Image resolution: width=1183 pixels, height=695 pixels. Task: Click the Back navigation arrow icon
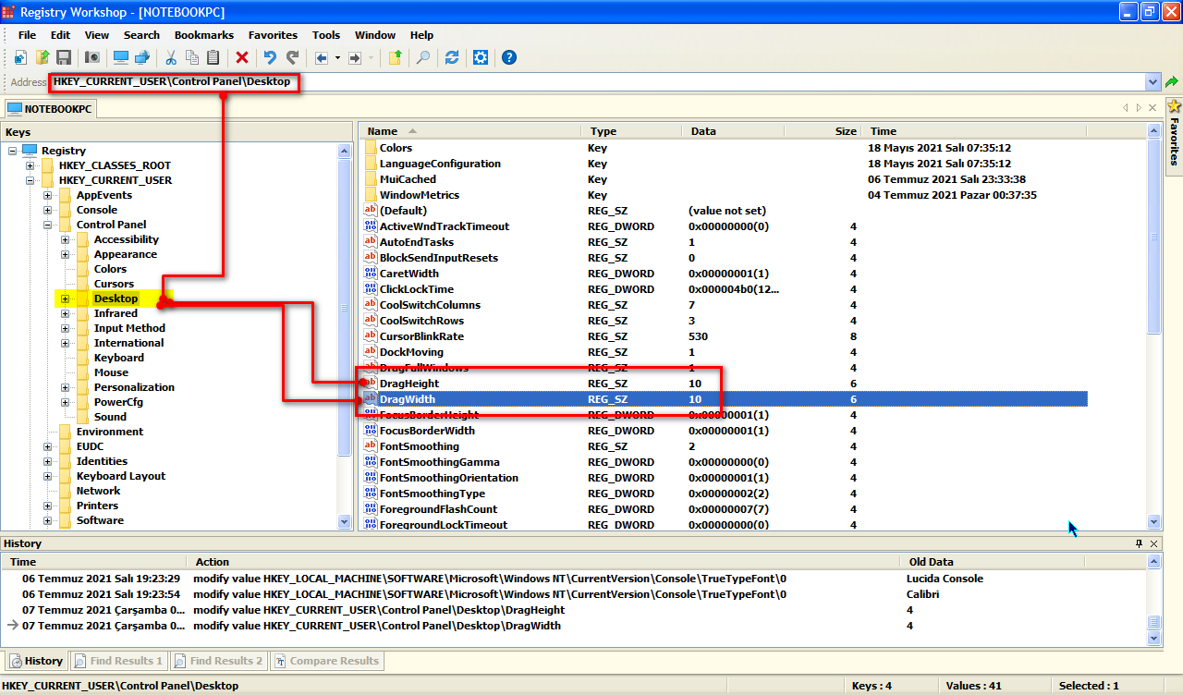322,57
